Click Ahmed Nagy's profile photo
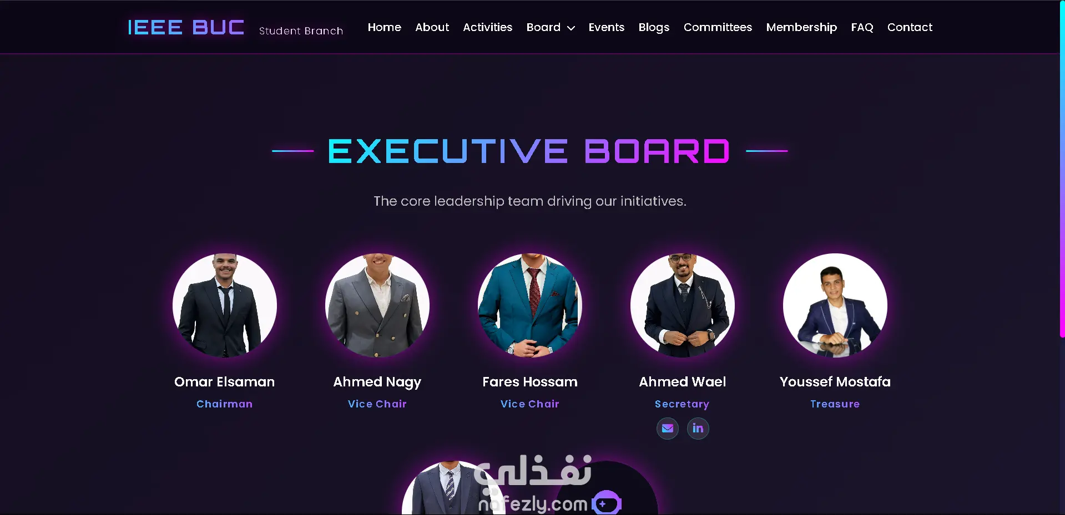This screenshot has width=1065, height=515. [x=377, y=305]
